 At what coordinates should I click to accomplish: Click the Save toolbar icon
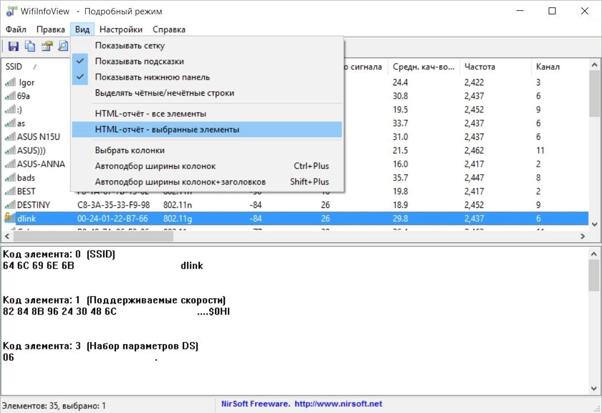pos(13,46)
